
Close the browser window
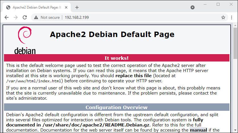point(231,4)
